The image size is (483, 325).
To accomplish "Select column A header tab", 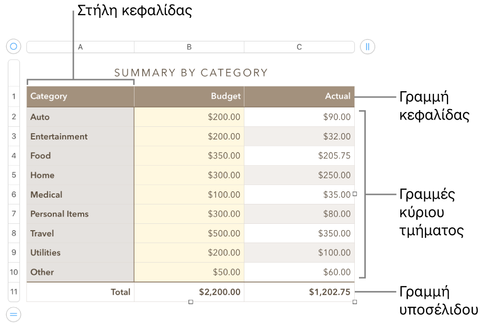I will tap(81, 47).
